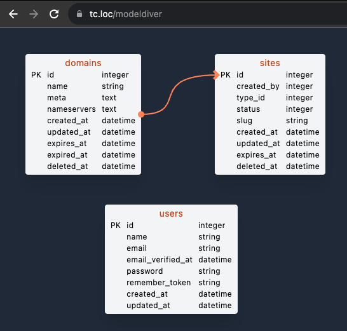Click the status column in sites

pos(248,109)
